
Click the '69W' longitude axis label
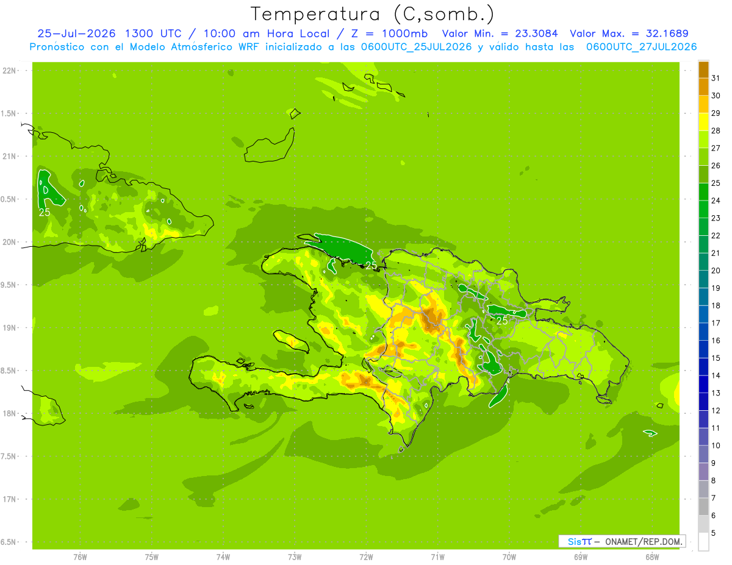pyautogui.click(x=581, y=558)
